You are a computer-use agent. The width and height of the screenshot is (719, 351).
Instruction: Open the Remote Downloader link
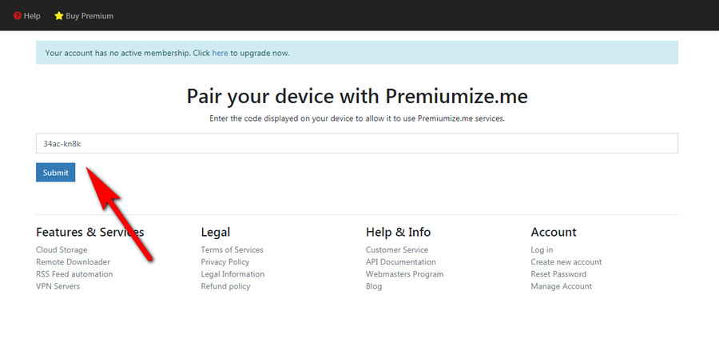(73, 261)
